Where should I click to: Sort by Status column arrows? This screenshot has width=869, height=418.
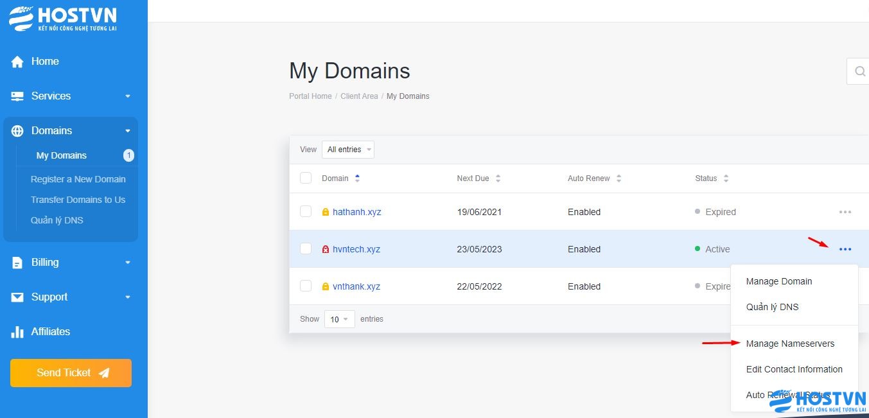pos(726,179)
